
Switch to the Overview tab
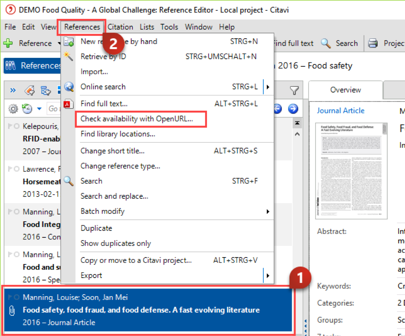pos(345,90)
